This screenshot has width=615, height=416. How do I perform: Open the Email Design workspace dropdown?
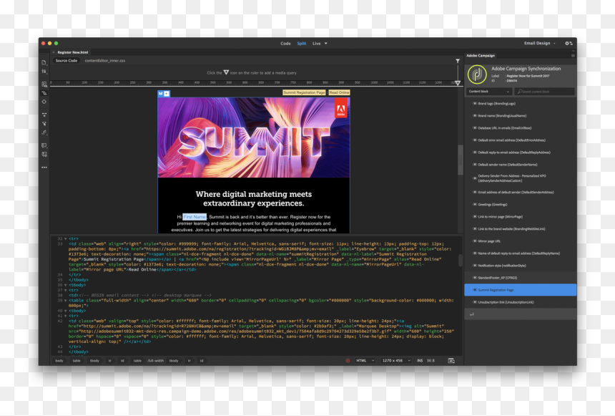(539, 43)
